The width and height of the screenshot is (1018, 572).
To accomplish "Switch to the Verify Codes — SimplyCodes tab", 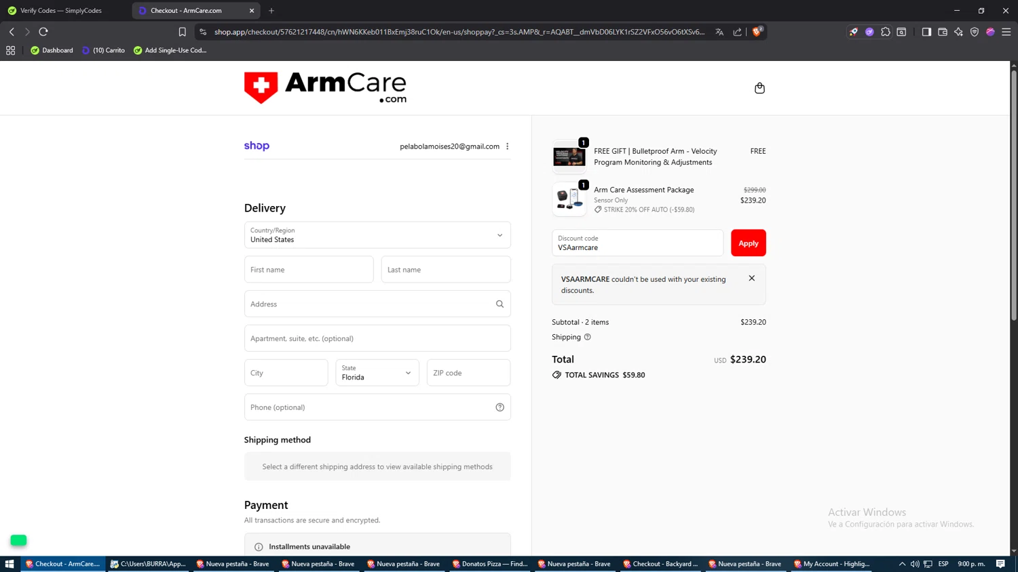I will [x=61, y=11].
